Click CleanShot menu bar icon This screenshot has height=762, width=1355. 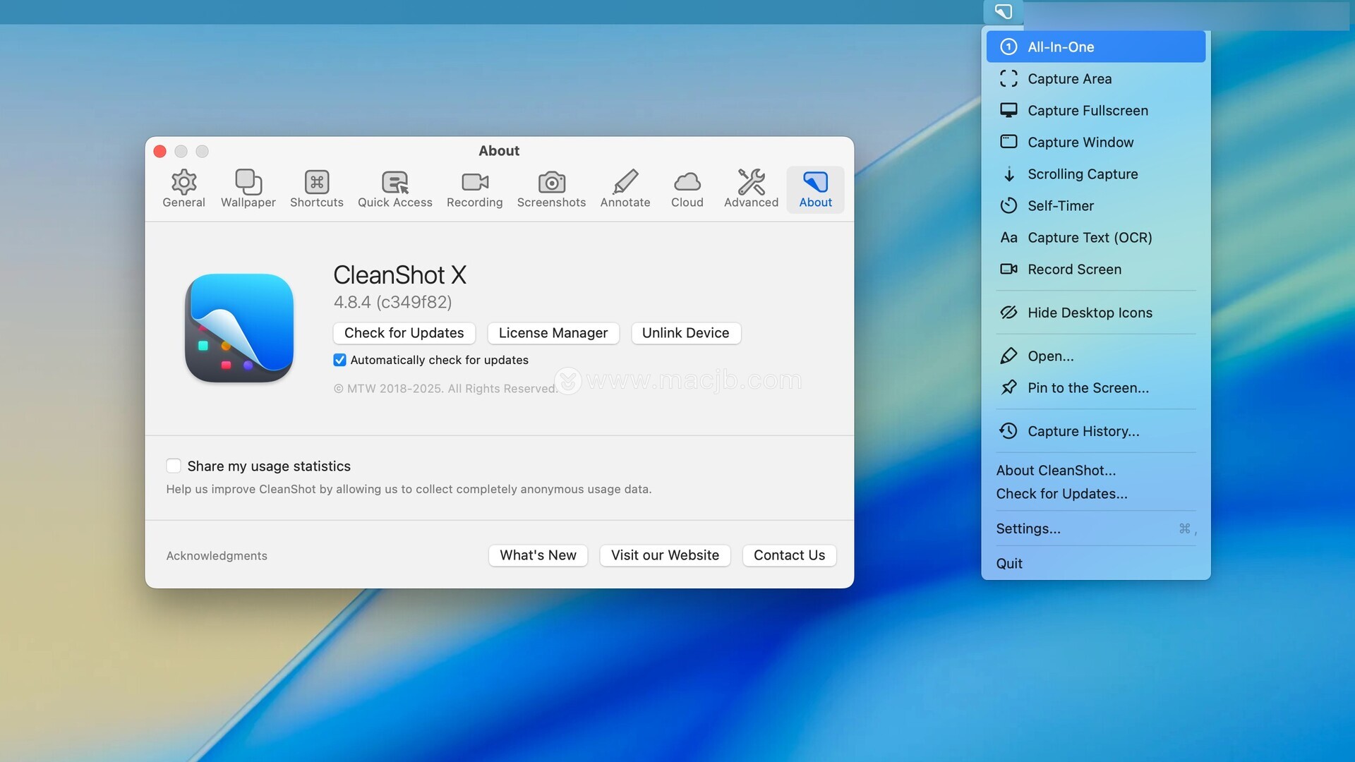click(x=1003, y=12)
